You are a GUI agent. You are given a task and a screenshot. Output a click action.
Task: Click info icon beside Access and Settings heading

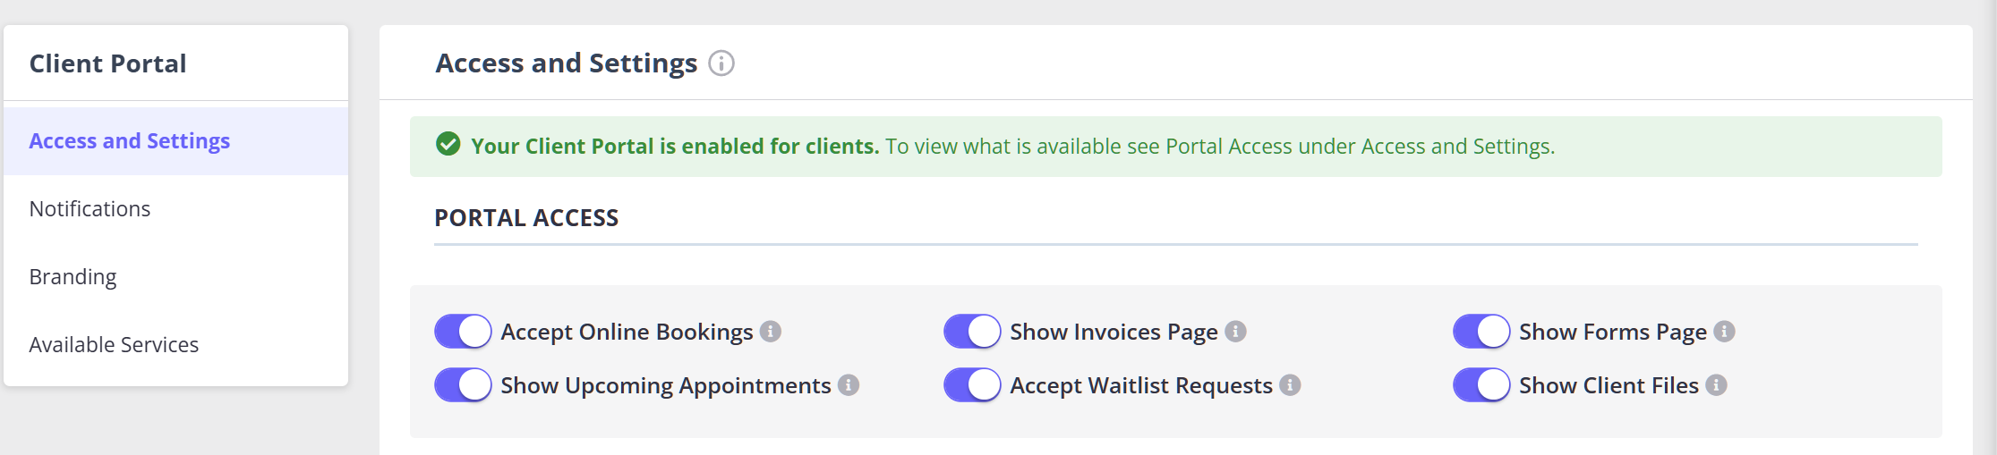click(721, 63)
